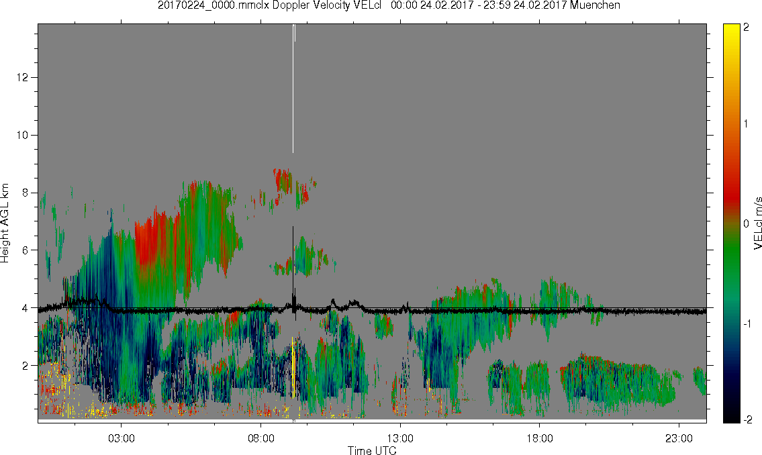Screen dimensions: 762x455
Task: Click the '13:00' time axis label
Action: click(x=400, y=439)
